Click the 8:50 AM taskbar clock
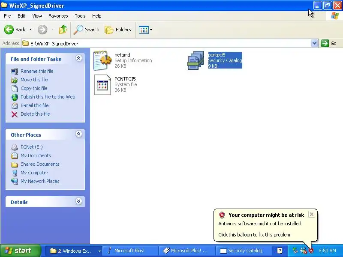Image resolution: width=343 pixels, height=257 pixels. tap(327, 251)
